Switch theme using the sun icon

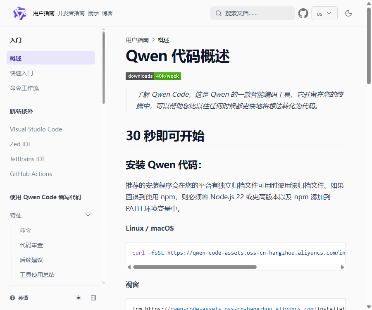point(79,298)
